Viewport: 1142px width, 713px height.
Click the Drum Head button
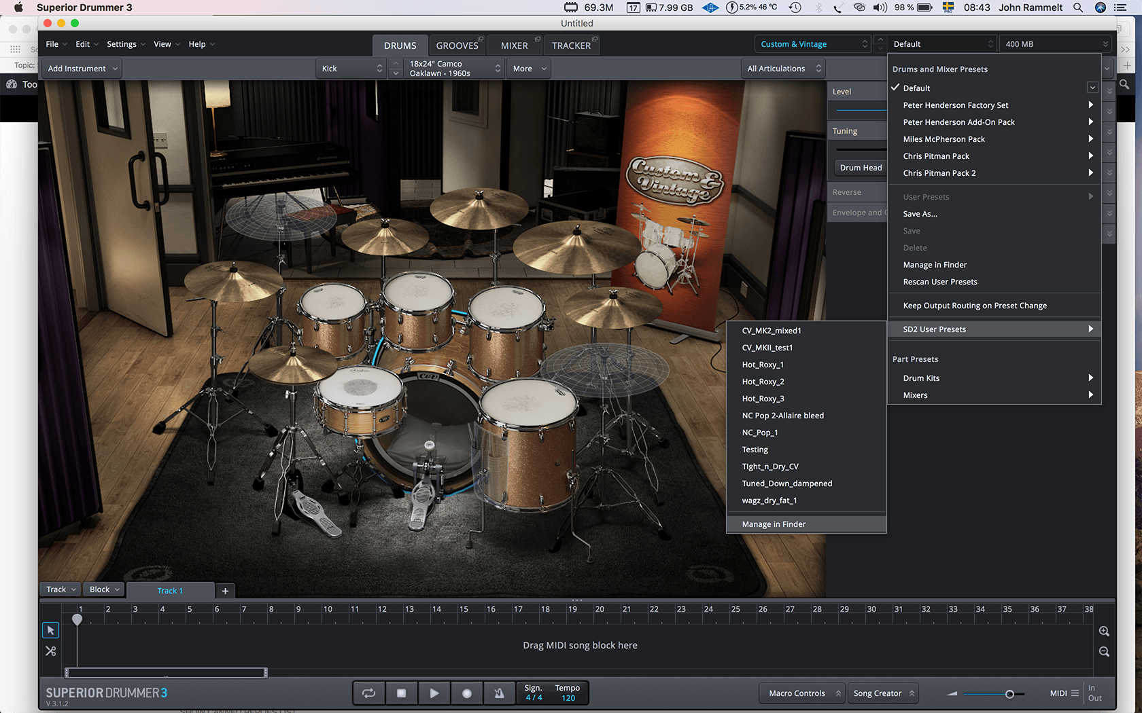click(x=861, y=168)
